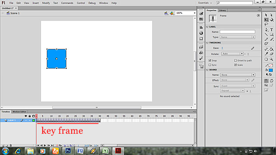Open the label Type dropdown
Screen dimensions: 276x155
[x=237, y=37]
